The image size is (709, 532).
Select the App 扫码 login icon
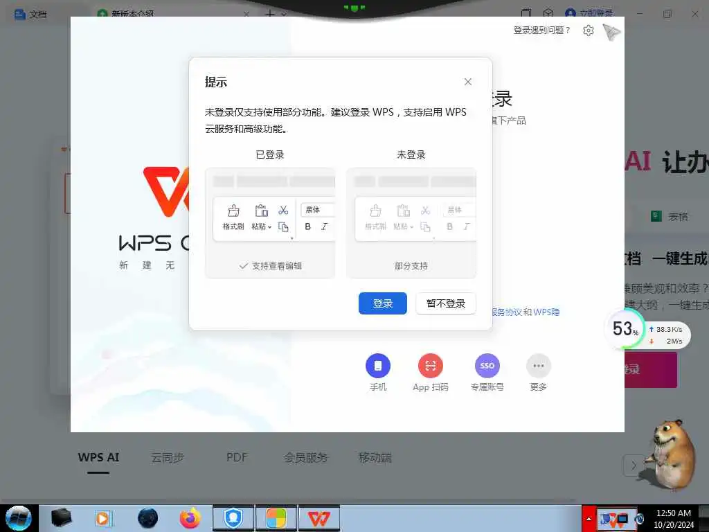[431, 366]
